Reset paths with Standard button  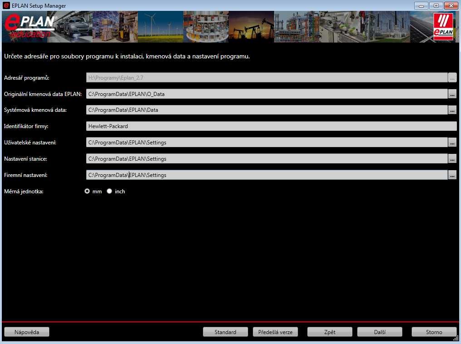pyautogui.click(x=226, y=332)
